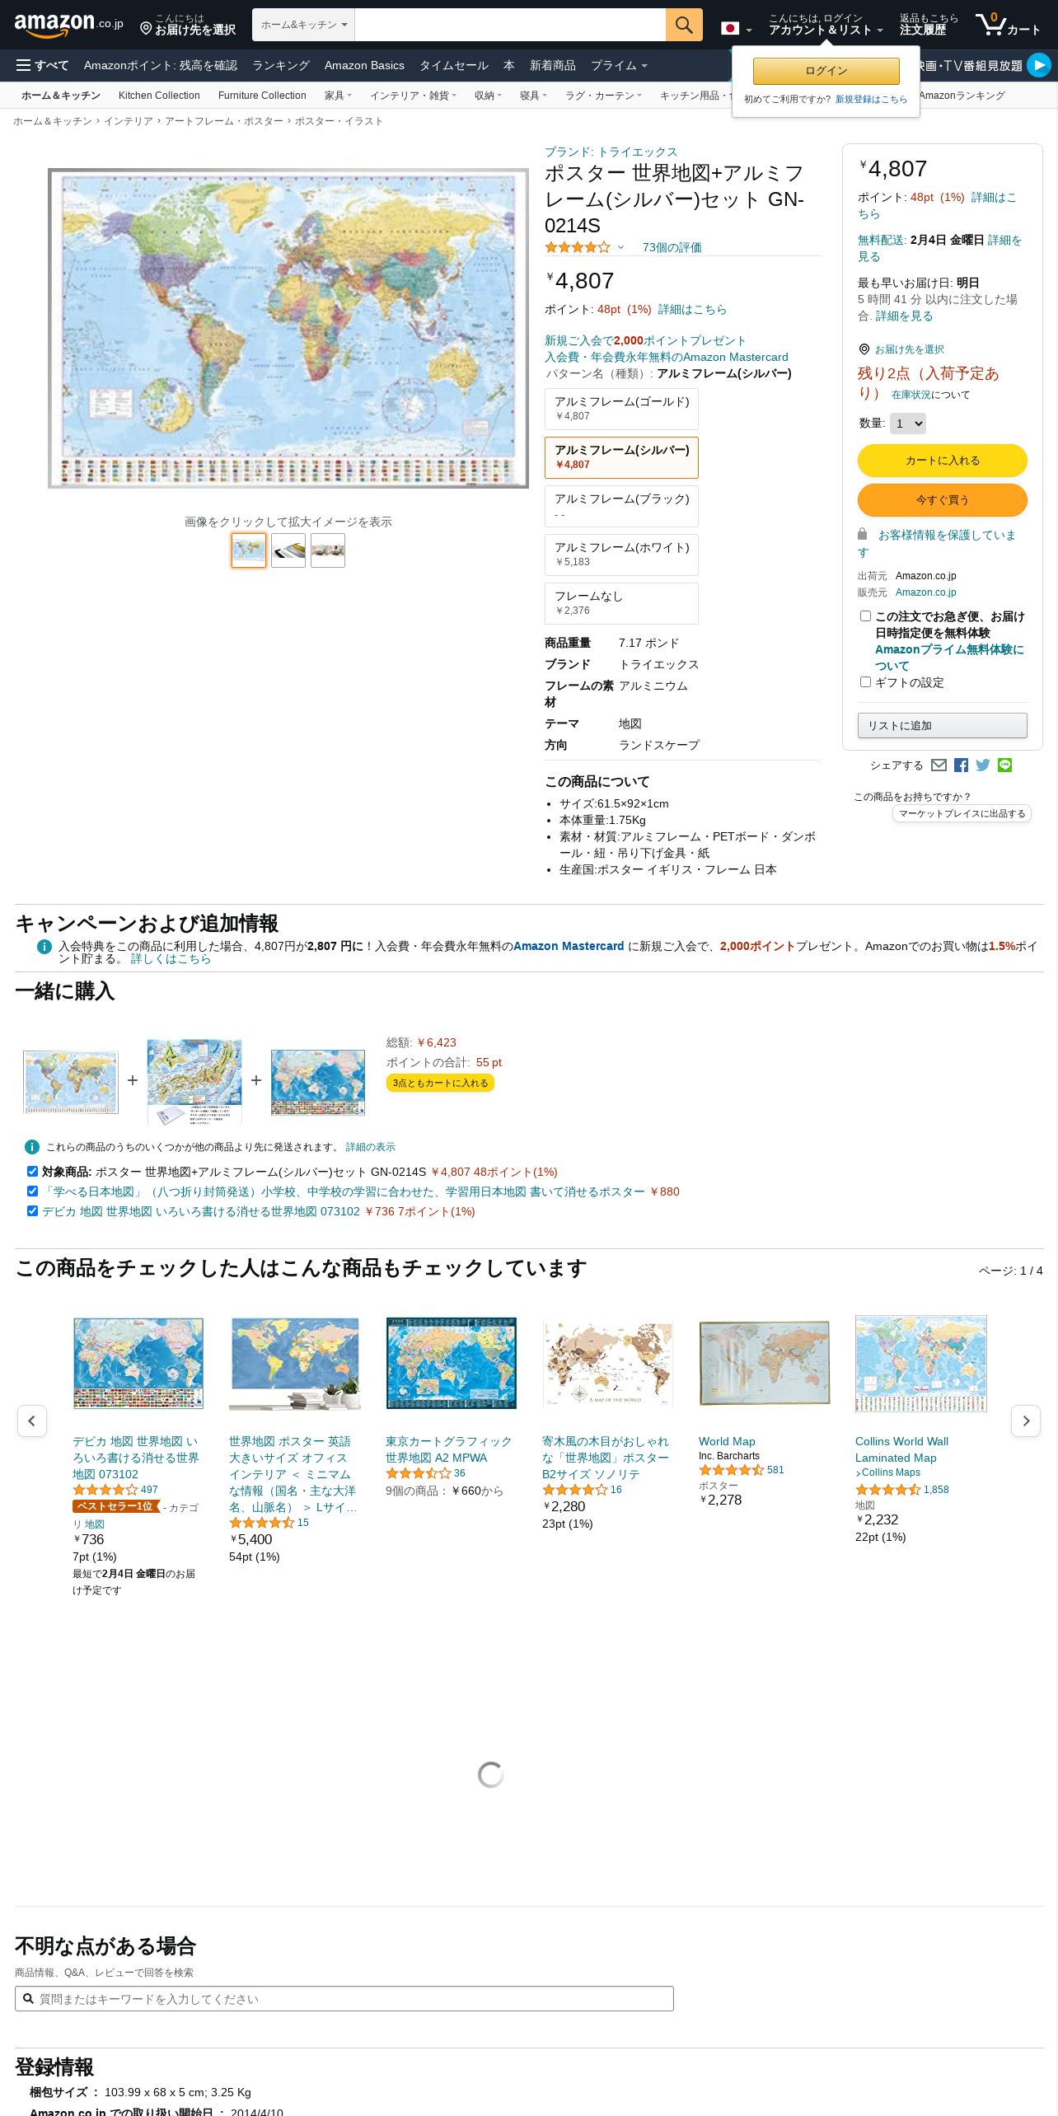Select the first world map thumbnail
Image resolution: width=1058 pixels, height=2116 pixels.
pos(249,550)
